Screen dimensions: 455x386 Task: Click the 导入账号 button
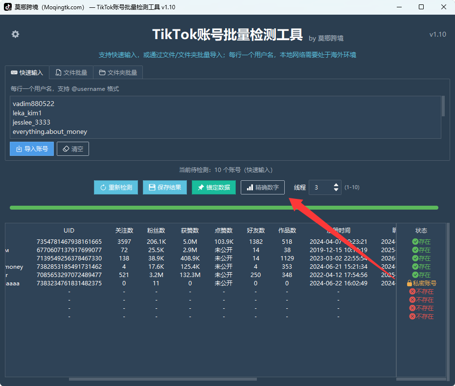(32, 149)
